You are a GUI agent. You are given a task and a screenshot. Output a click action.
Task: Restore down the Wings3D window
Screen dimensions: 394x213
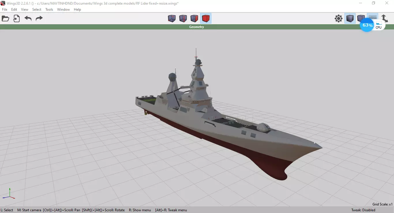pyautogui.click(x=374, y=3)
